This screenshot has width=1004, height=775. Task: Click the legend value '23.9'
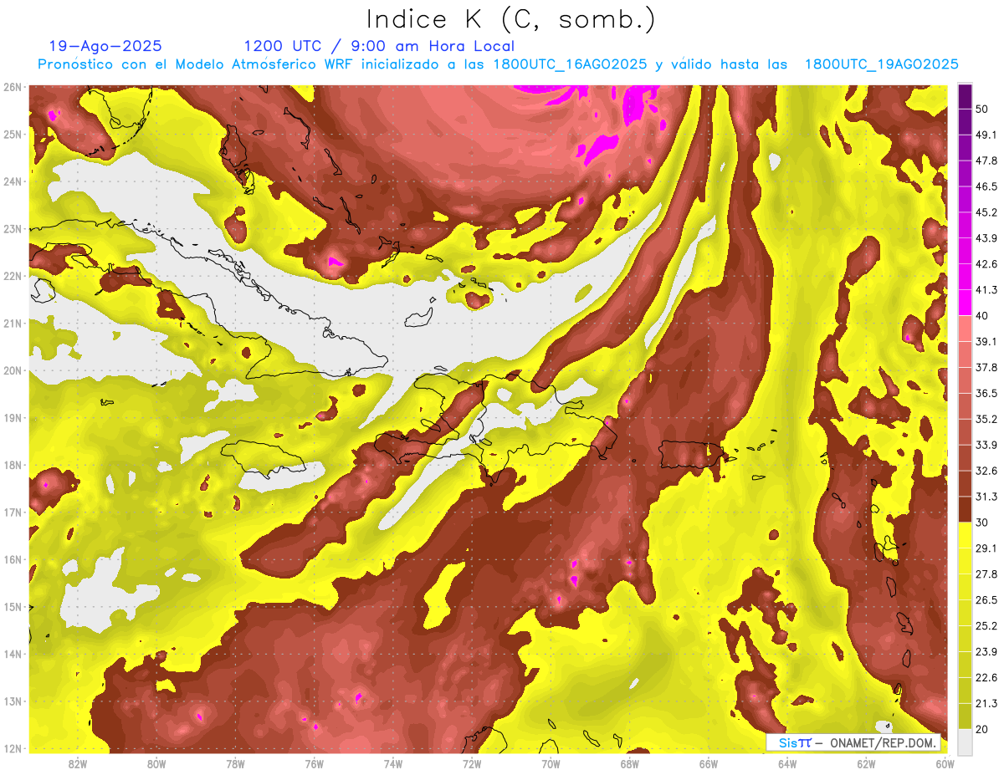[x=986, y=652]
